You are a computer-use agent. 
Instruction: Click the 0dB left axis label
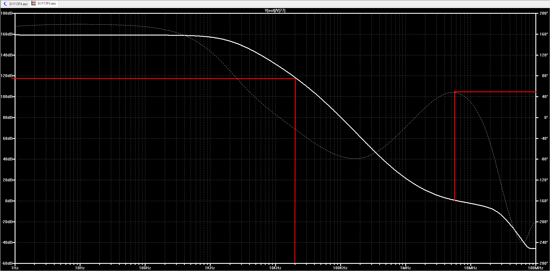click(9, 201)
